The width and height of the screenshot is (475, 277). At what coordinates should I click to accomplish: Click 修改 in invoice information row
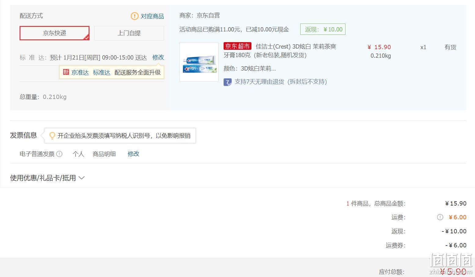point(133,154)
